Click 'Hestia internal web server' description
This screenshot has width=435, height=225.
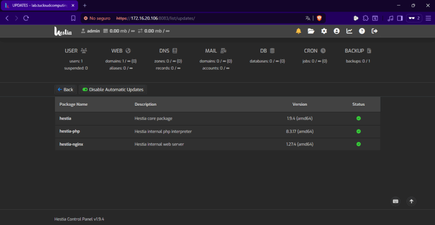[x=159, y=144]
